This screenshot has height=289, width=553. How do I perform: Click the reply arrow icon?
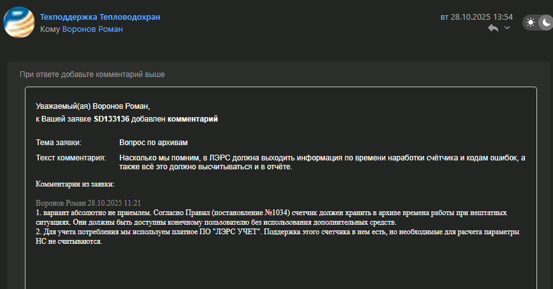pyautogui.click(x=492, y=28)
